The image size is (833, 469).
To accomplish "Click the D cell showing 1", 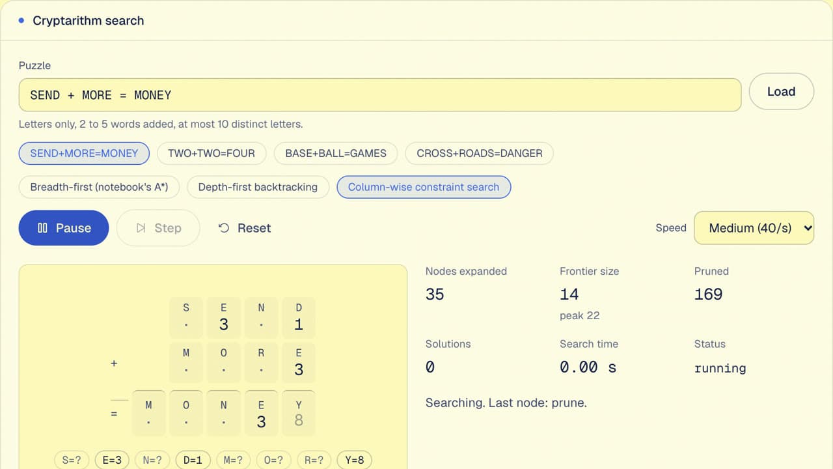I will pyautogui.click(x=299, y=318).
